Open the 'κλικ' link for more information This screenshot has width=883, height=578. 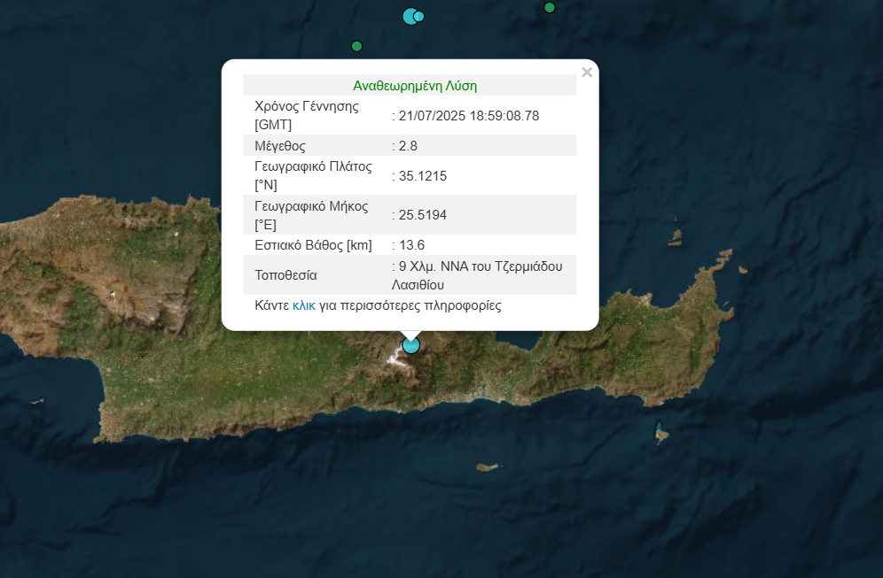tap(304, 305)
